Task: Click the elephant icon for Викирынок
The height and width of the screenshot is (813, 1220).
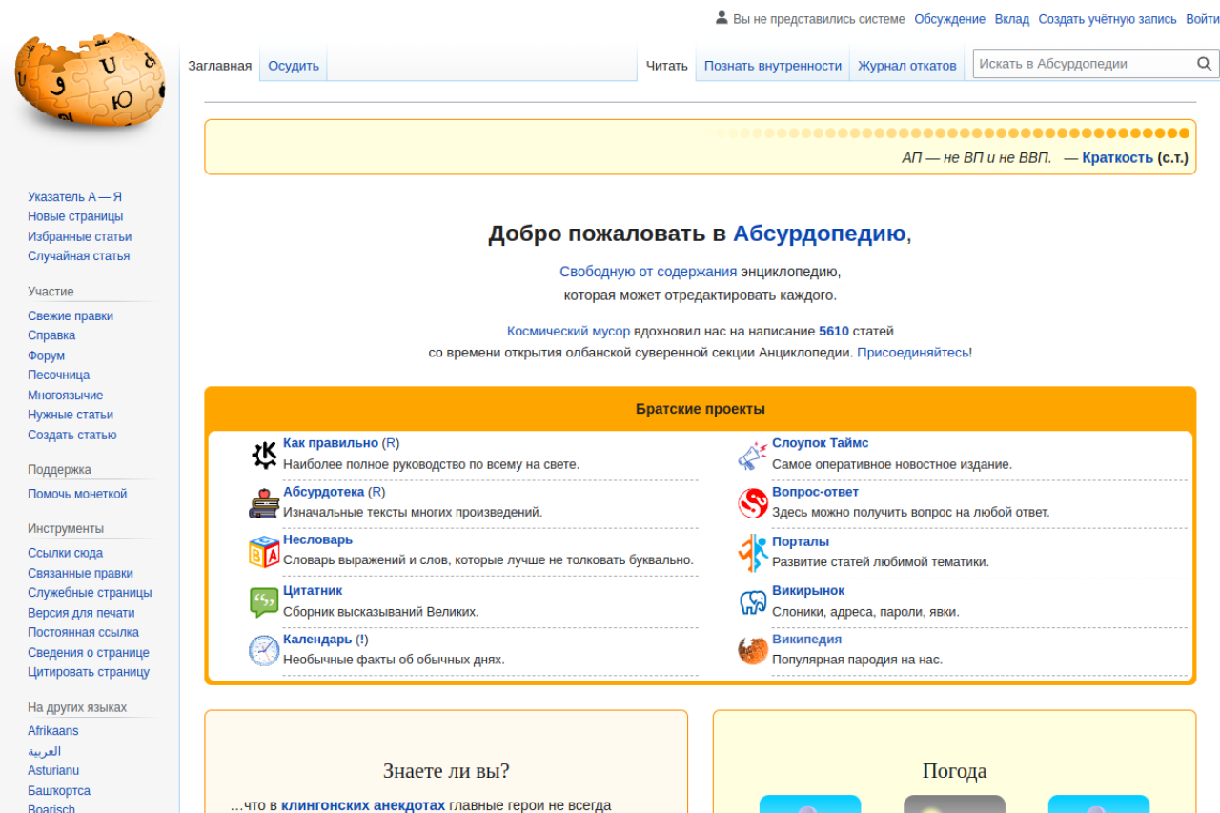Action: [x=752, y=601]
